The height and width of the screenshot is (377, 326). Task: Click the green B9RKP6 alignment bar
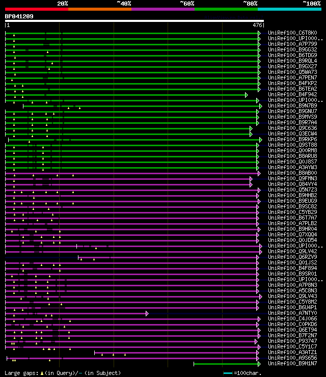(134, 140)
